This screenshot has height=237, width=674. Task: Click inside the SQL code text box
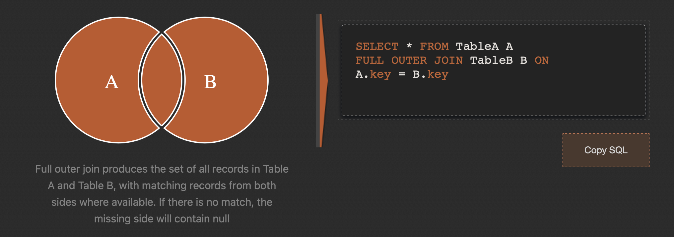[494, 70]
